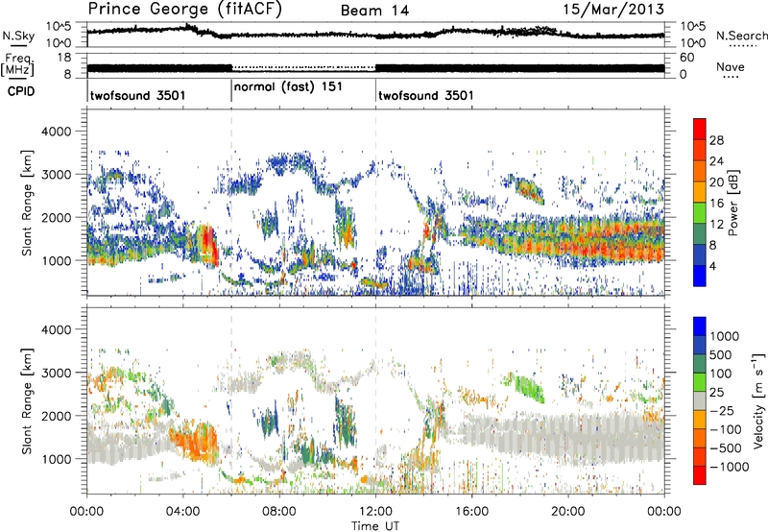
Task: Click the '500' label on the velocity color bar
Action: (721, 354)
